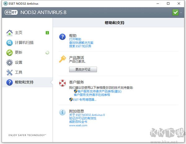
Task: Click the key icon for 产品激活
Action: tap(63, 59)
